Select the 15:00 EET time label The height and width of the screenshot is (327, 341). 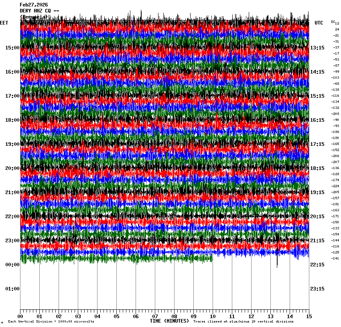pyautogui.click(x=12, y=48)
